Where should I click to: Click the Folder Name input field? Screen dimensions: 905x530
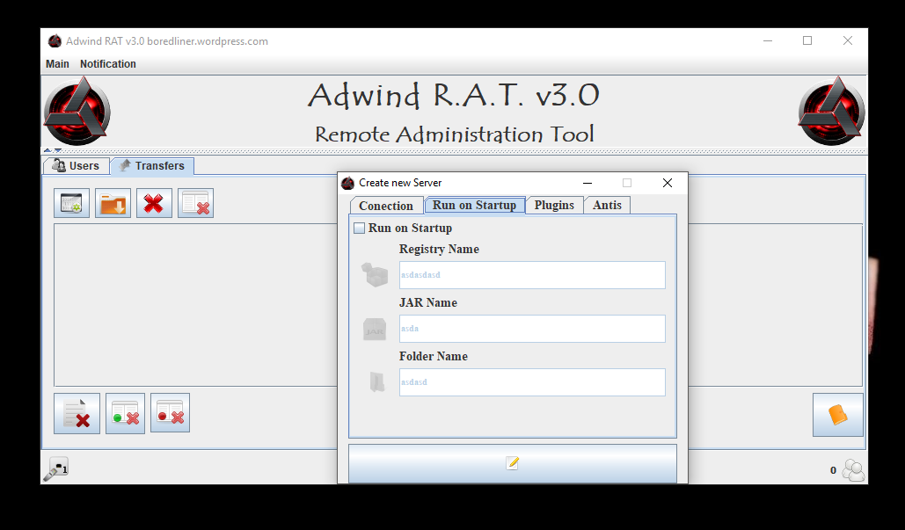click(532, 382)
